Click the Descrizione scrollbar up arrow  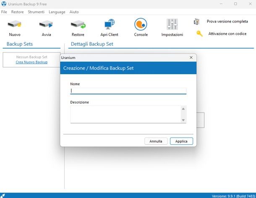pyautogui.click(x=183, y=109)
